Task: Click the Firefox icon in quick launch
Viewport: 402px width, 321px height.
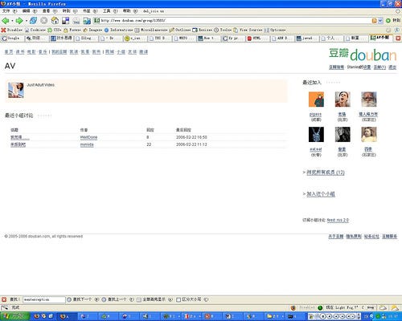Action: 37,316
